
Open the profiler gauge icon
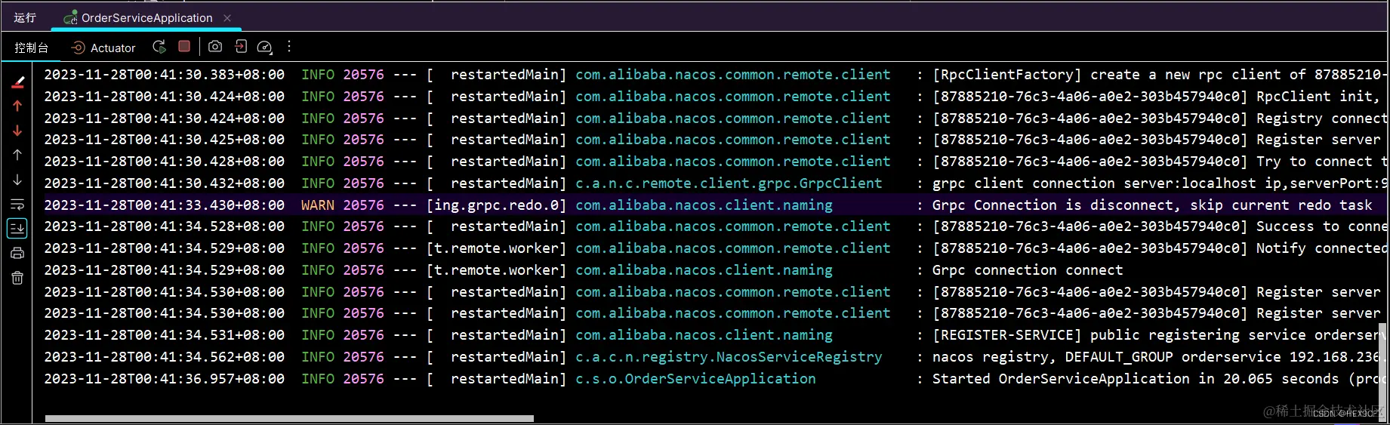(x=264, y=47)
